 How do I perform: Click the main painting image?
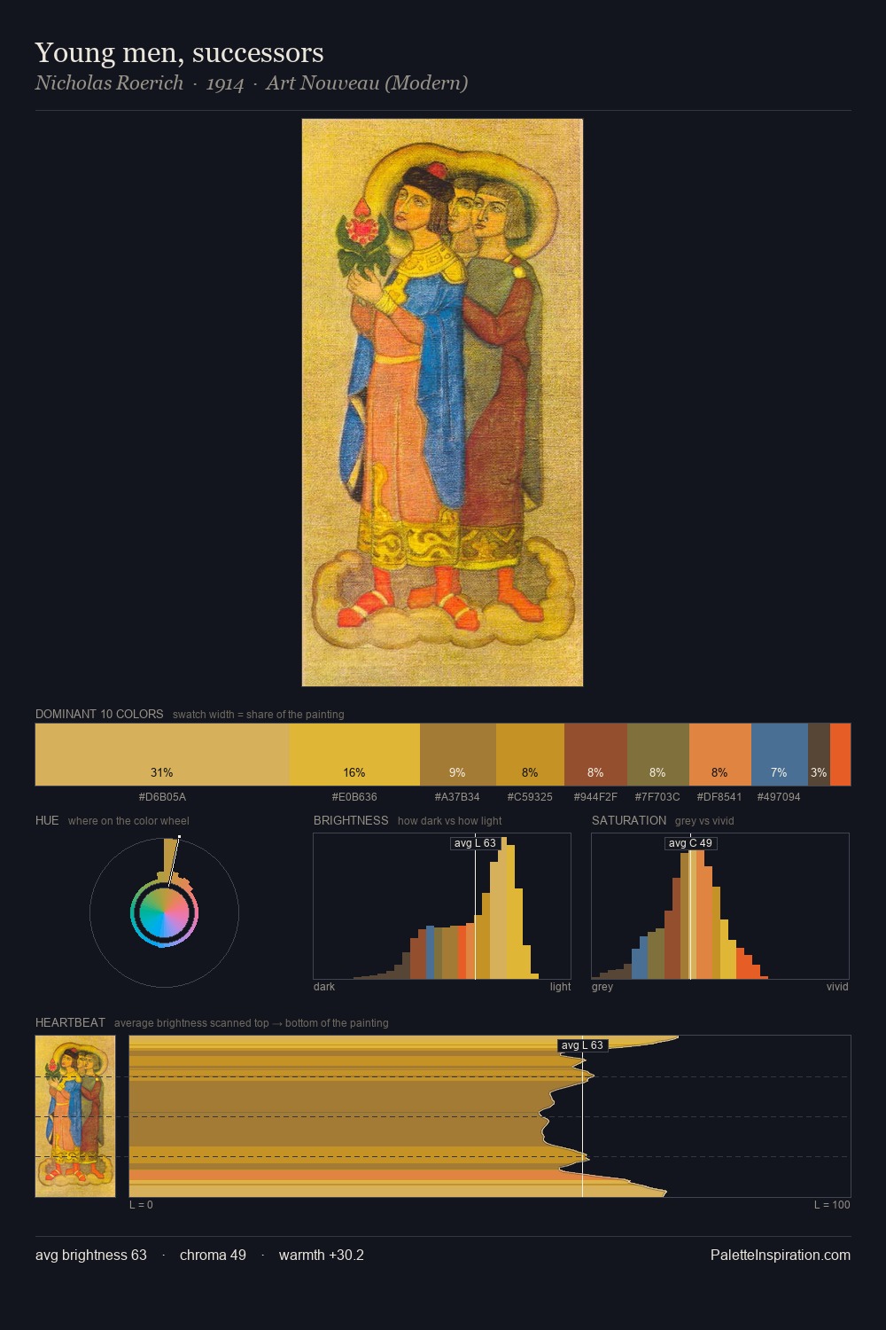pyautogui.click(x=442, y=403)
